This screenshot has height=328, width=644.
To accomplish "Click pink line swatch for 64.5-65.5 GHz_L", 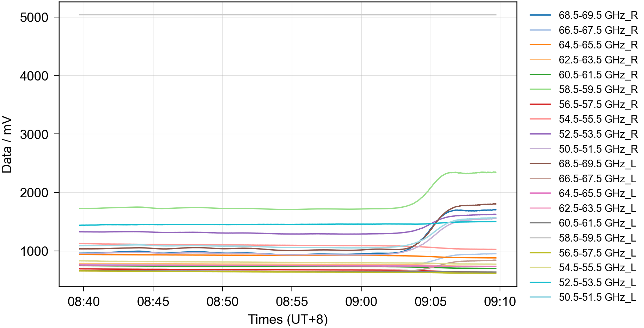I will click(x=540, y=193).
